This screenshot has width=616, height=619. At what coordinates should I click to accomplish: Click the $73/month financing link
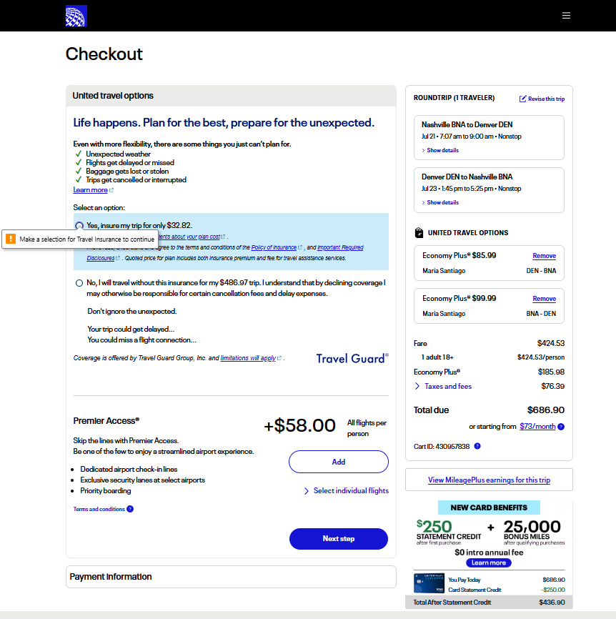(537, 427)
